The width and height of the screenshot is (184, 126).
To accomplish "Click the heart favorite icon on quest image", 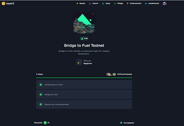I will [x=93, y=14].
